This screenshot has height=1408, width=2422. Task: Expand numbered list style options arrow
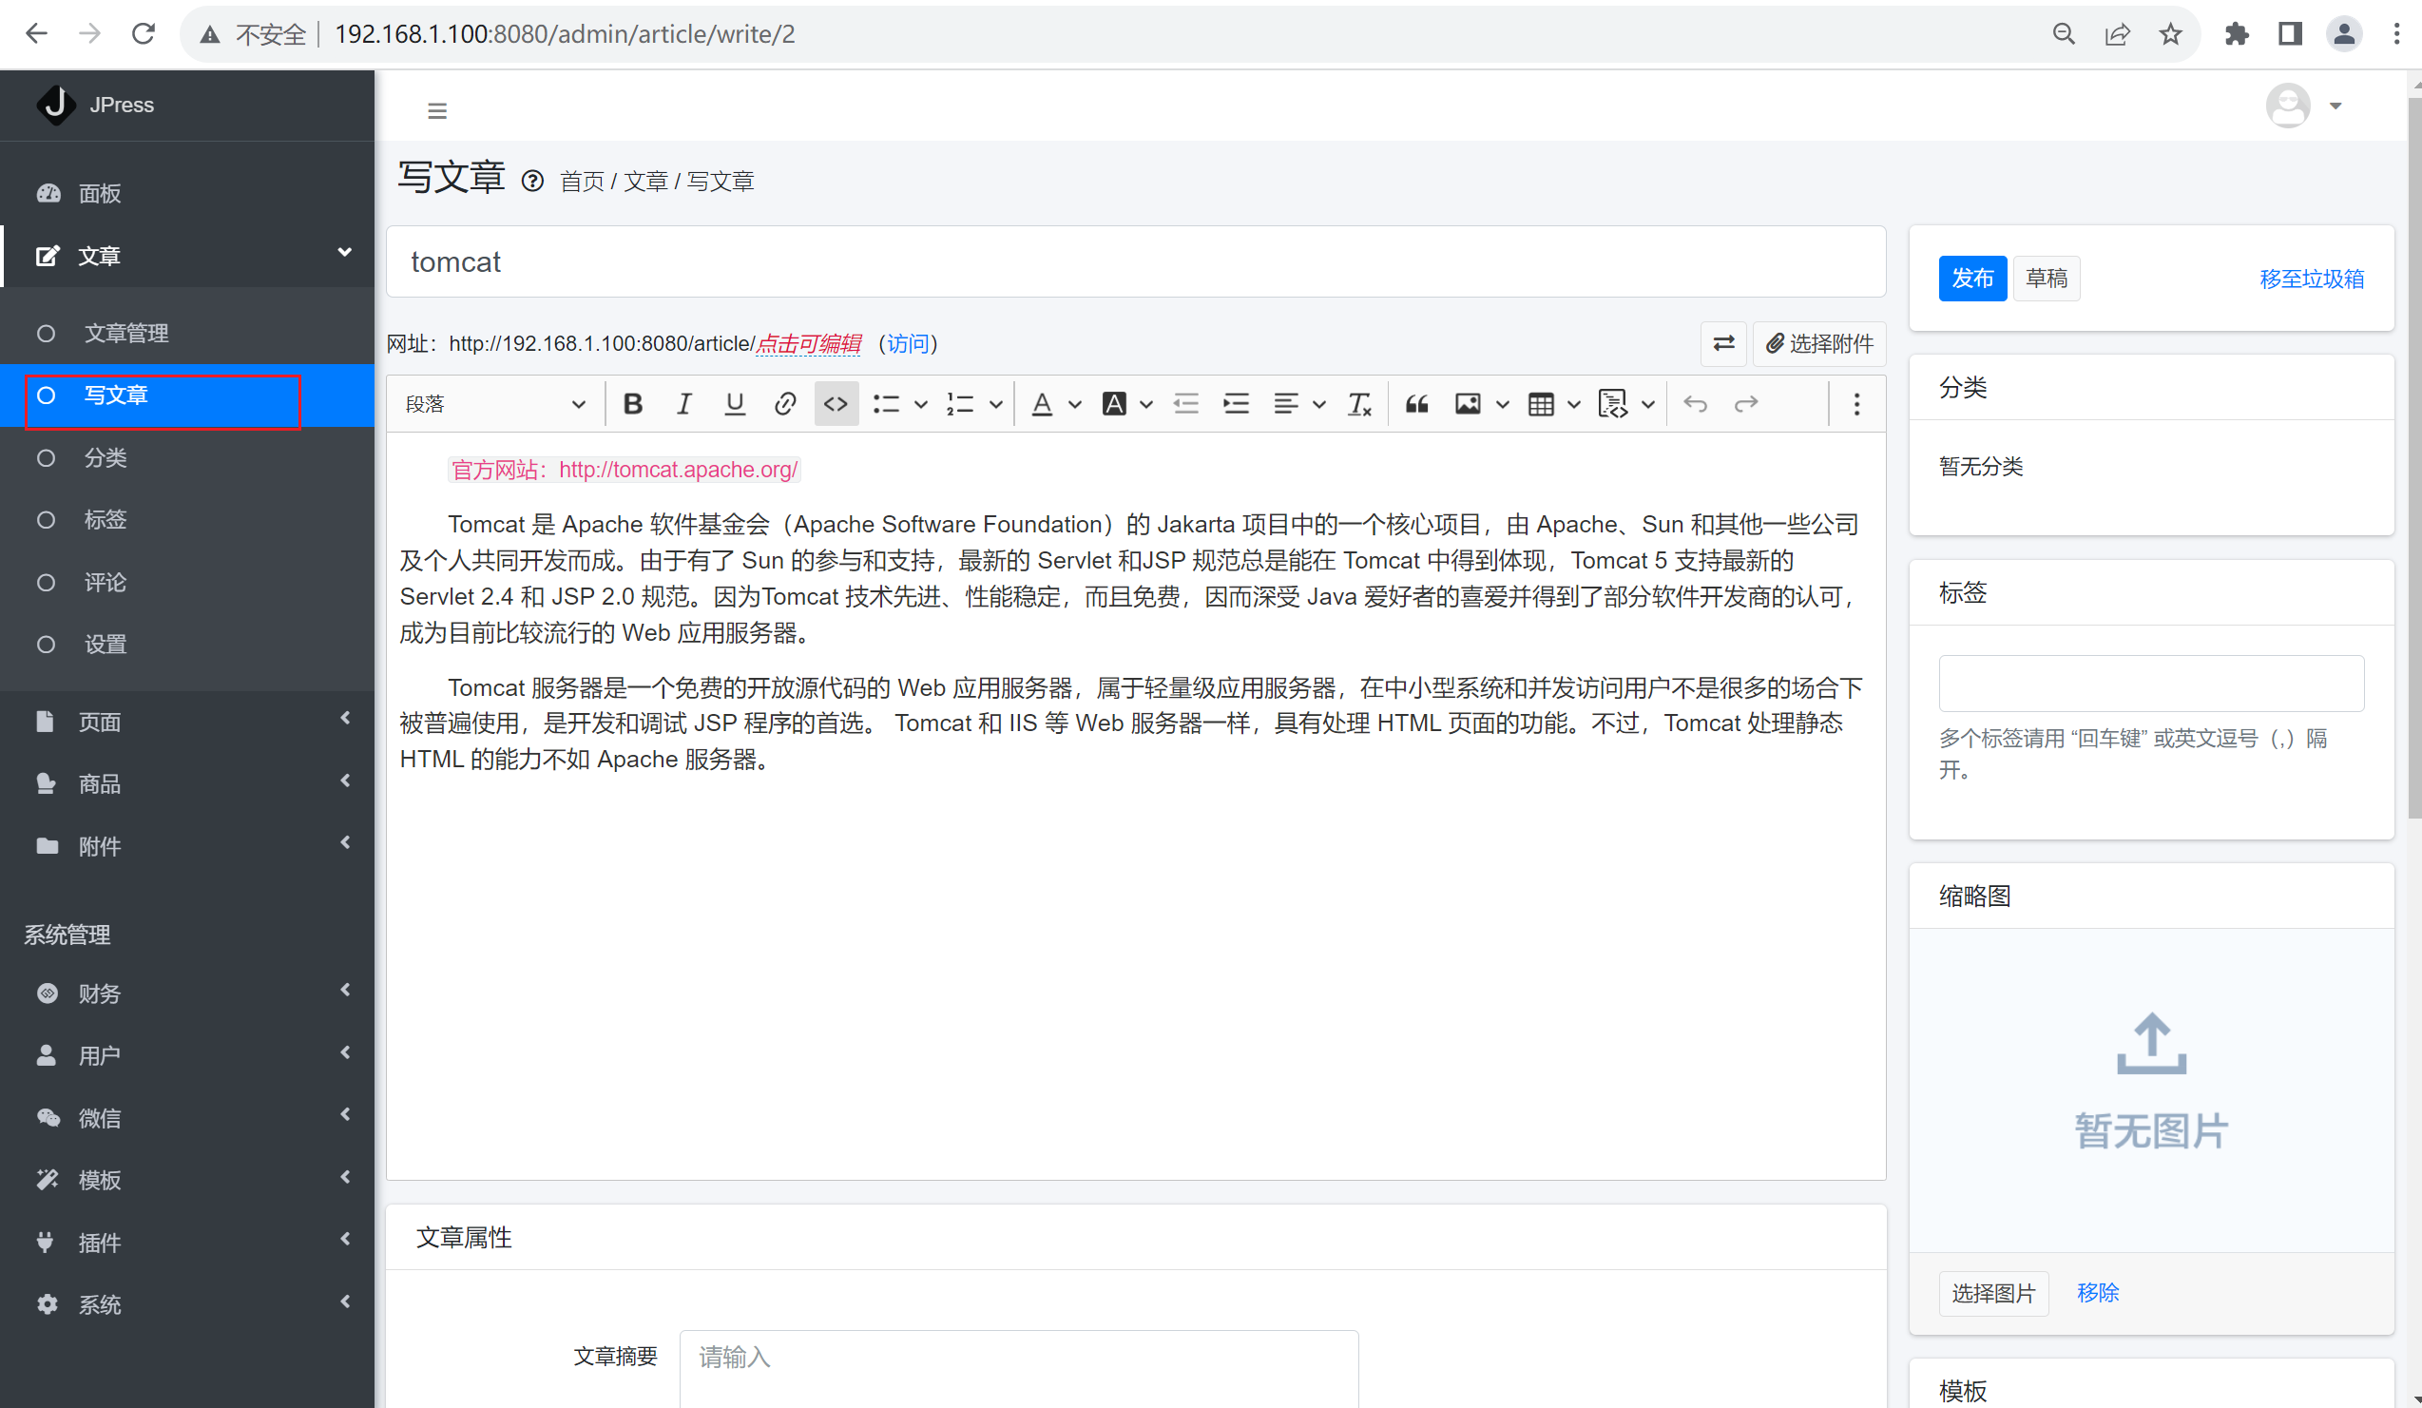pos(996,405)
